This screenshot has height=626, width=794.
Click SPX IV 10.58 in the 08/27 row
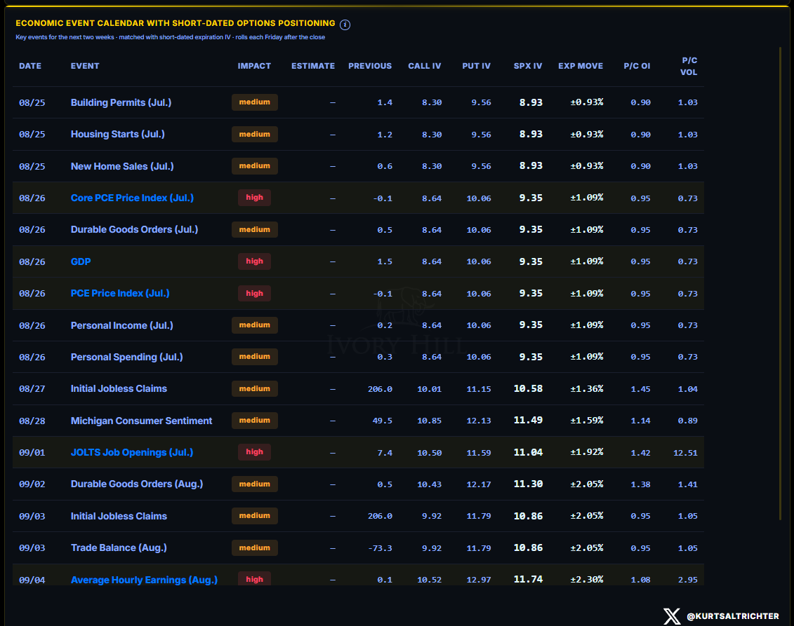[x=528, y=388]
